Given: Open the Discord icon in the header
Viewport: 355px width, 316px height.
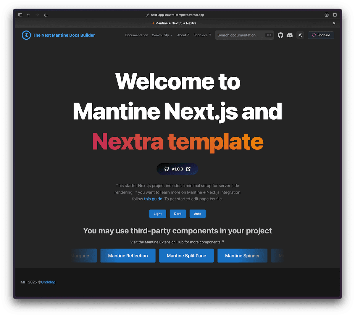Looking at the screenshot, I should 290,35.
